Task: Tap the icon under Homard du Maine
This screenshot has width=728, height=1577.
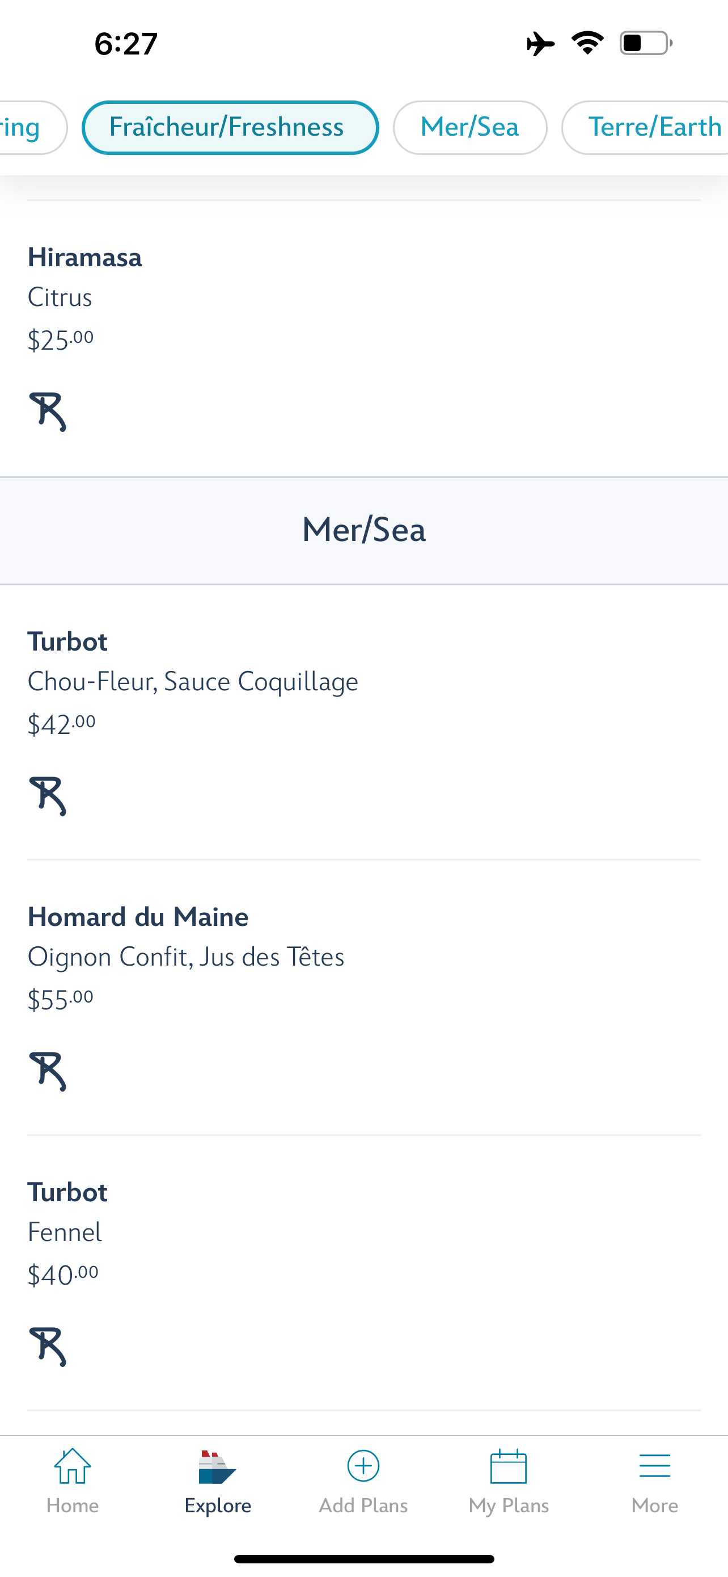Action: click(x=48, y=1071)
